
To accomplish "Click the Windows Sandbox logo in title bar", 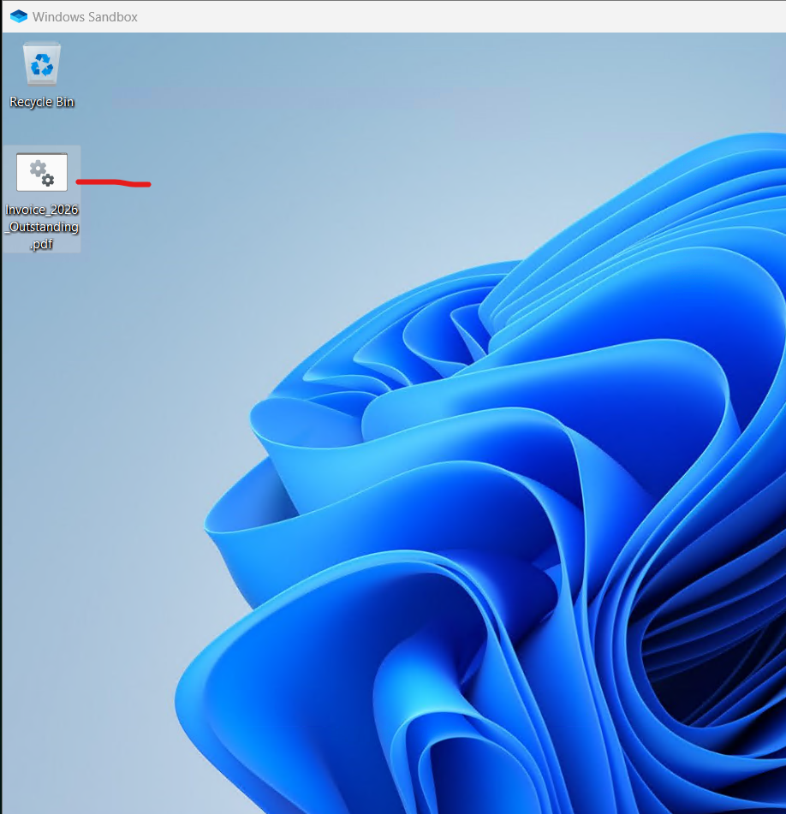I will pos(19,16).
